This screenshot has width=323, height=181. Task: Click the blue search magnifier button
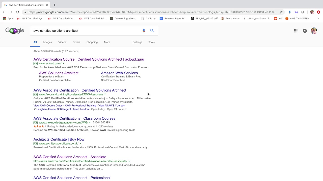152,31
